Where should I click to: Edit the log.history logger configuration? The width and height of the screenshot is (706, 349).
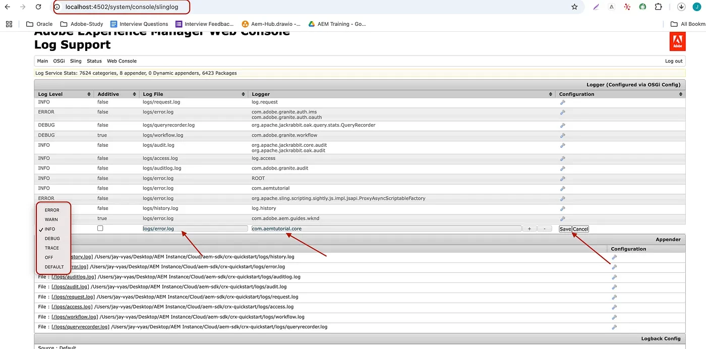(563, 209)
